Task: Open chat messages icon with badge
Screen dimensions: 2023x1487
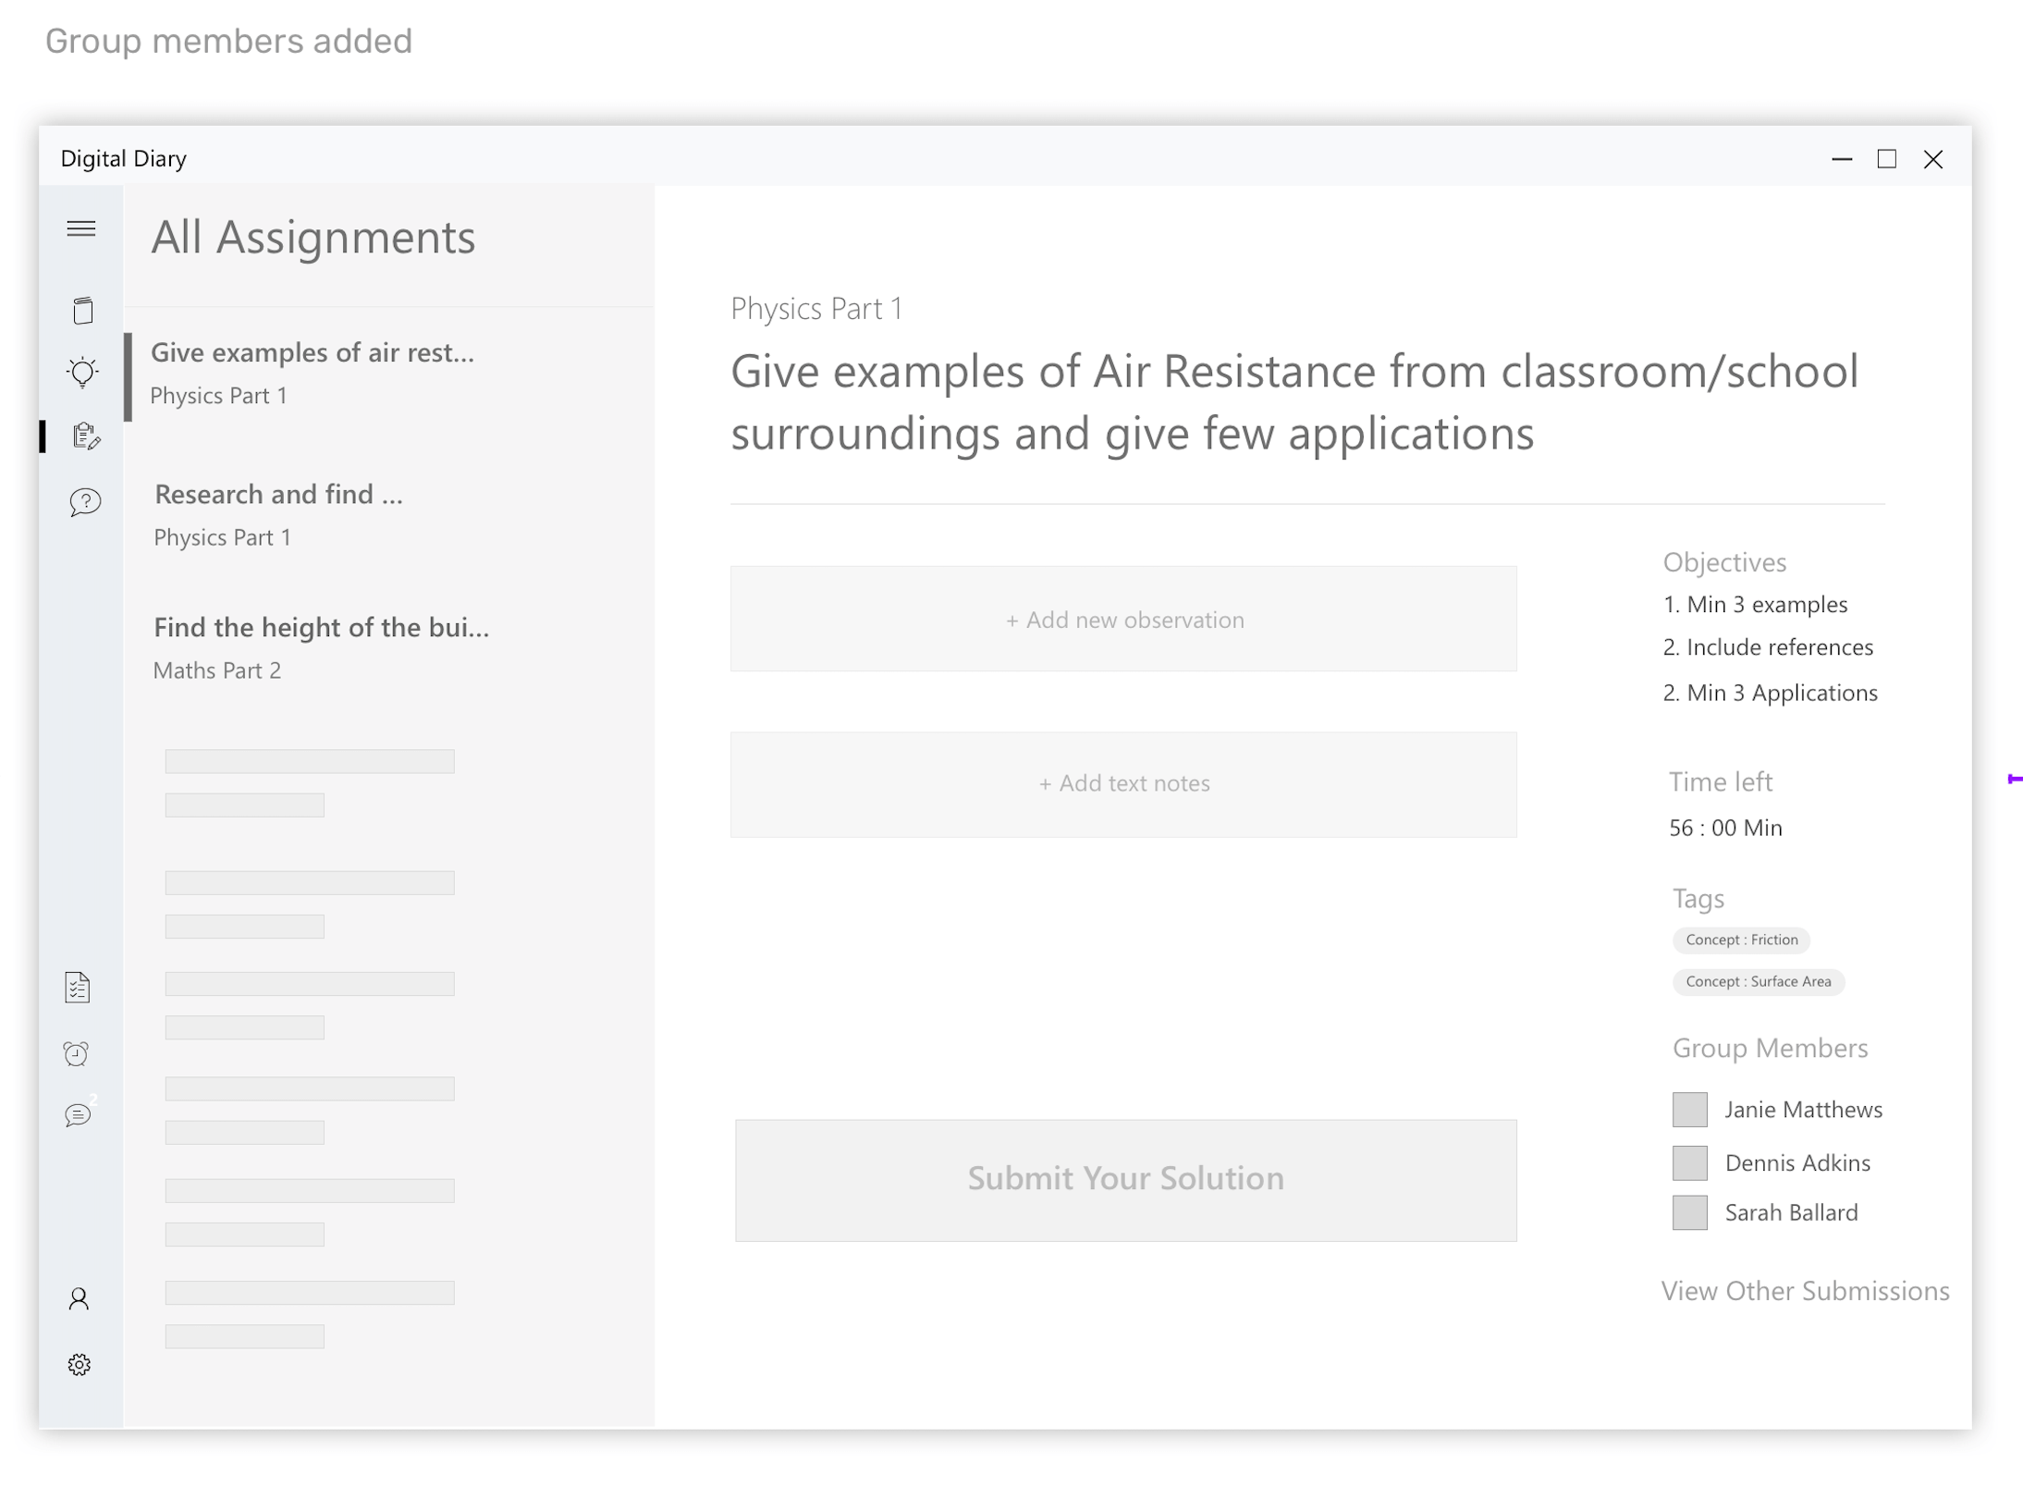Action: click(x=79, y=1114)
